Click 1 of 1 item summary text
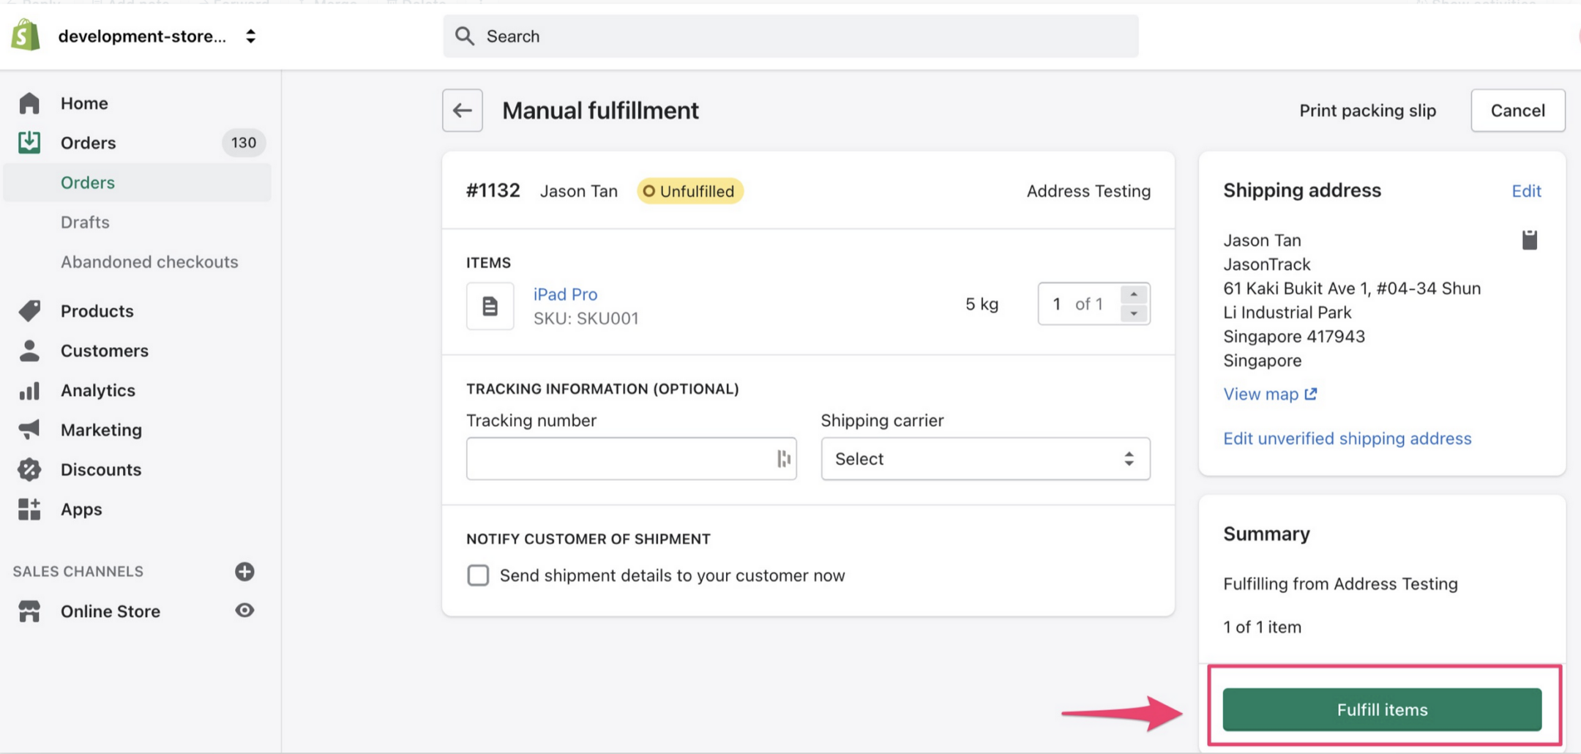1581x754 pixels. pos(1262,627)
